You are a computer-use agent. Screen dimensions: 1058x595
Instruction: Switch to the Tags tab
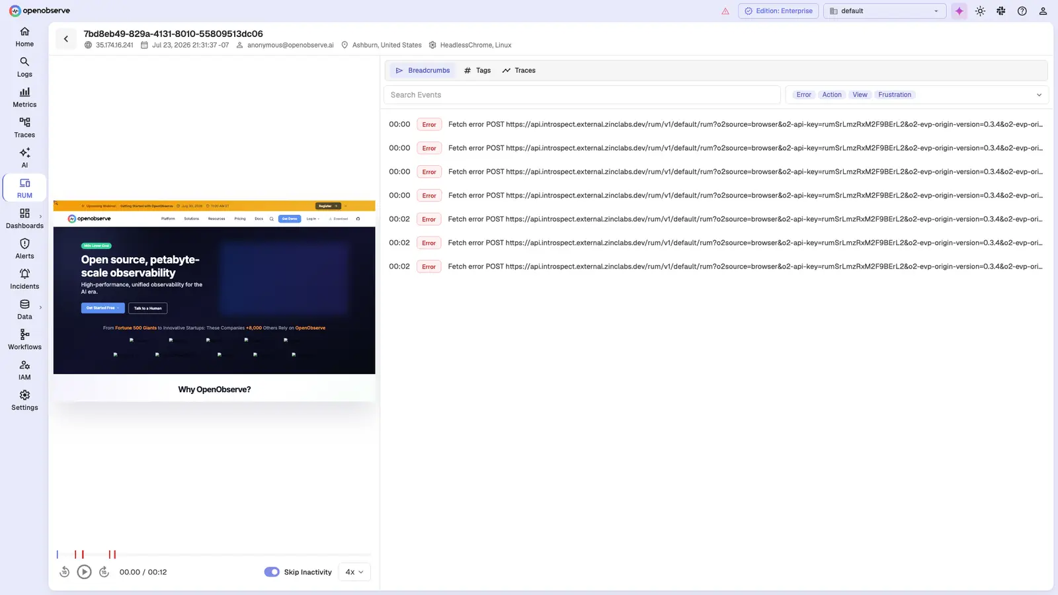(477, 71)
